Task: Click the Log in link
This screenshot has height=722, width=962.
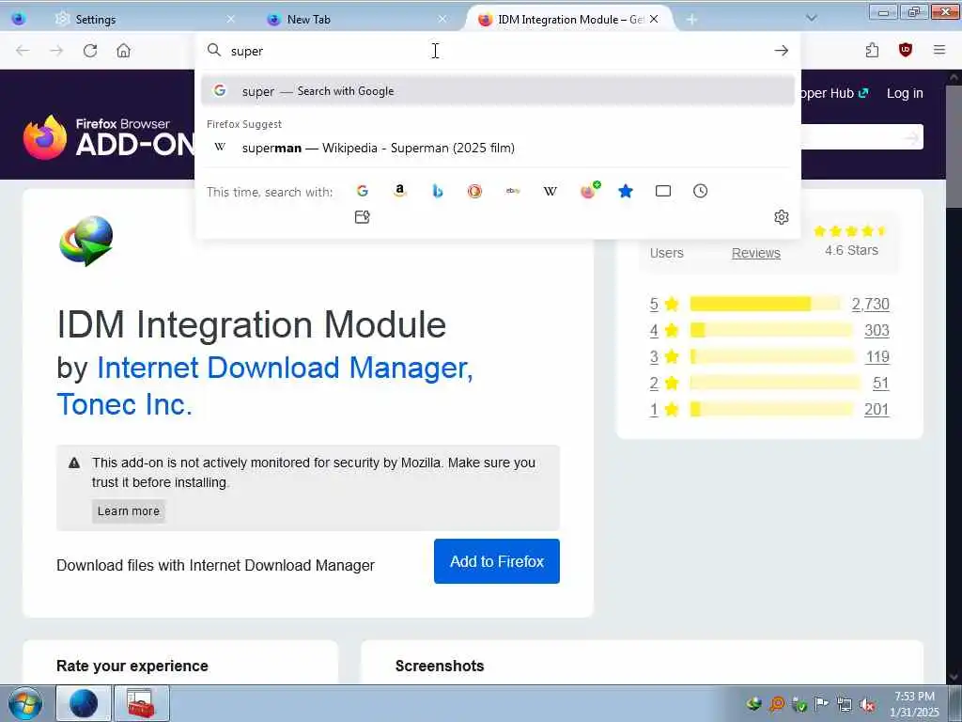Action: coord(905,93)
